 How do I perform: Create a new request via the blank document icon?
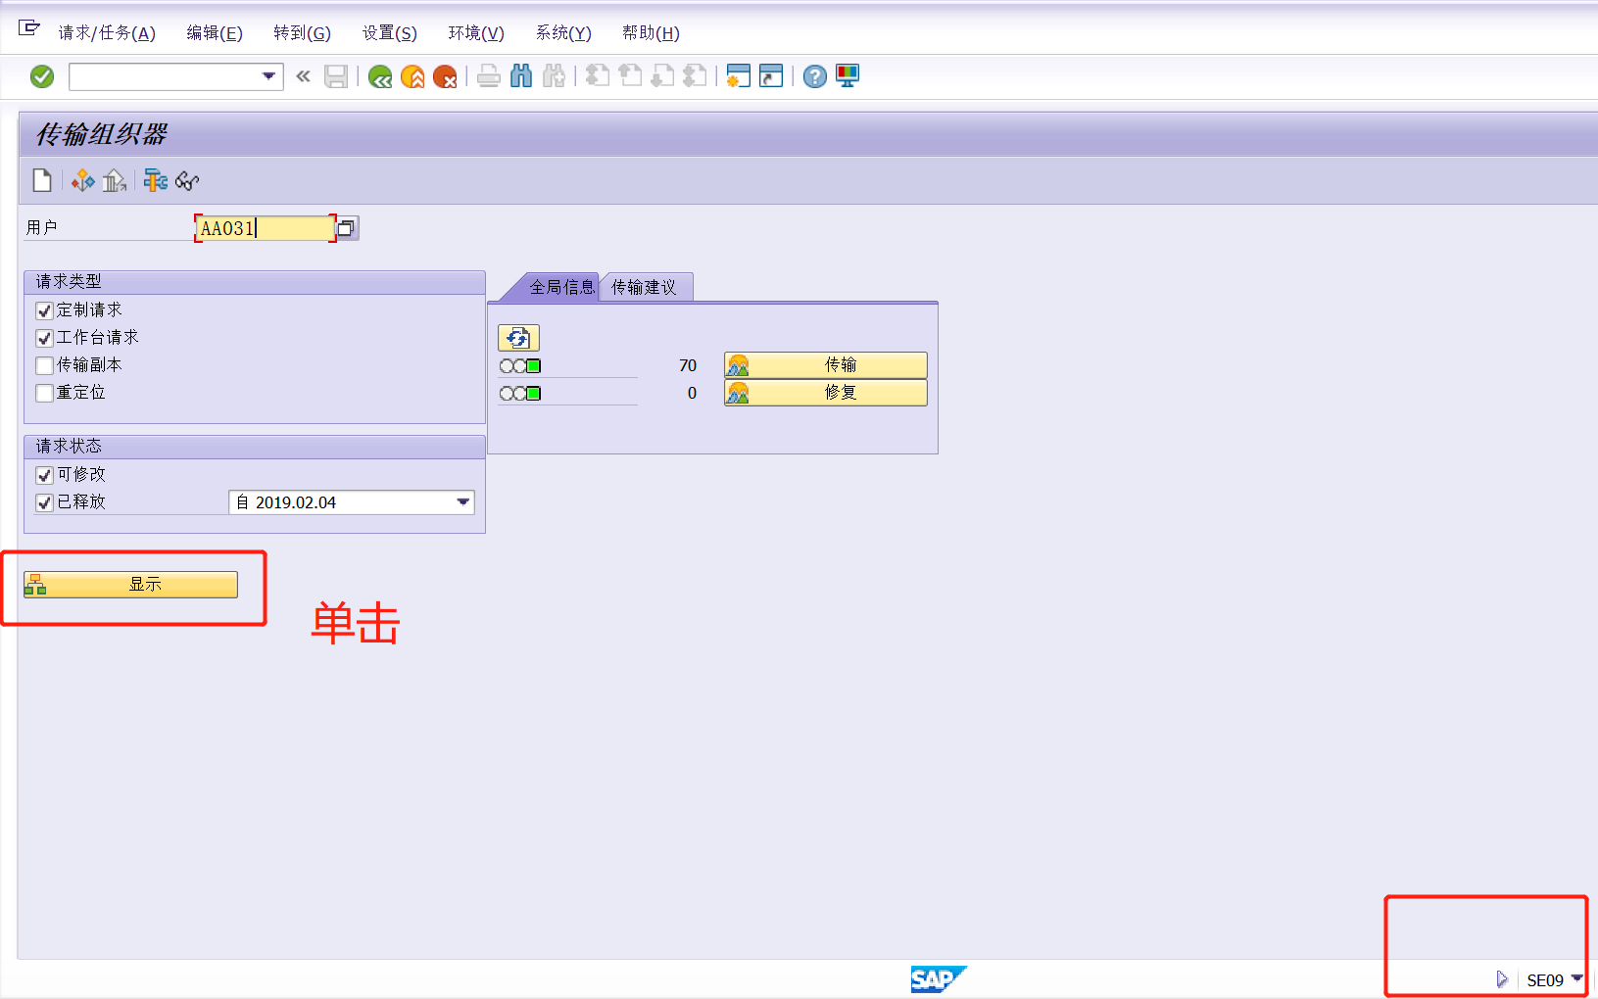pos(42,180)
